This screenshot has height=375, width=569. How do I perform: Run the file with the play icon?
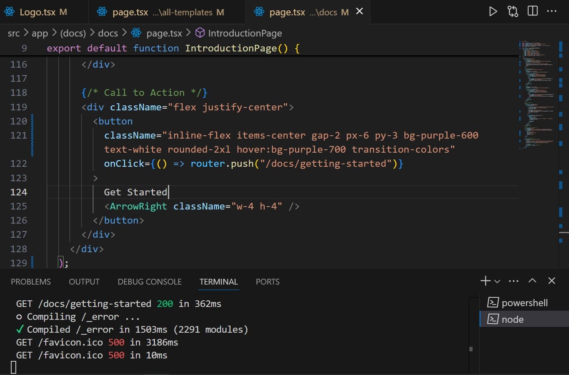(493, 12)
